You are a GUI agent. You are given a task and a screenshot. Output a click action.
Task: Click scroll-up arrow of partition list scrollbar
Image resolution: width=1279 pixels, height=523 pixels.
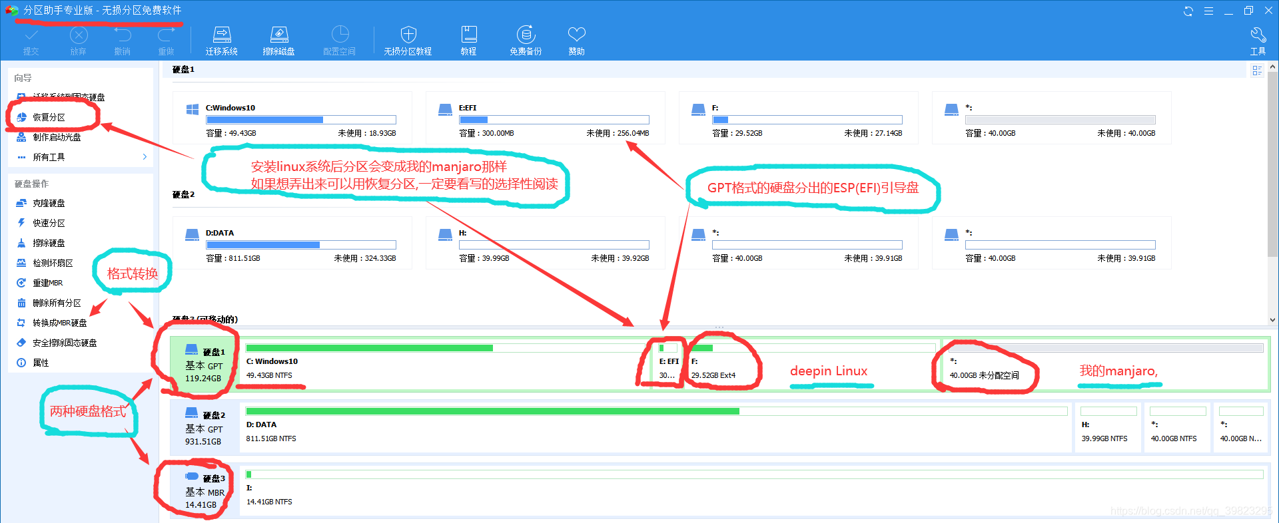pyautogui.click(x=1272, y=67)
